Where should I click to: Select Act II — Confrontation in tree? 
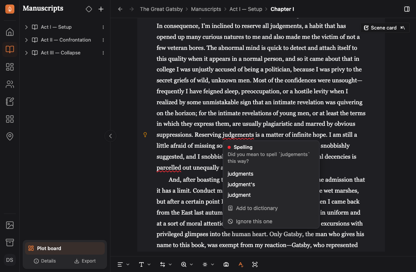(66, 40)
